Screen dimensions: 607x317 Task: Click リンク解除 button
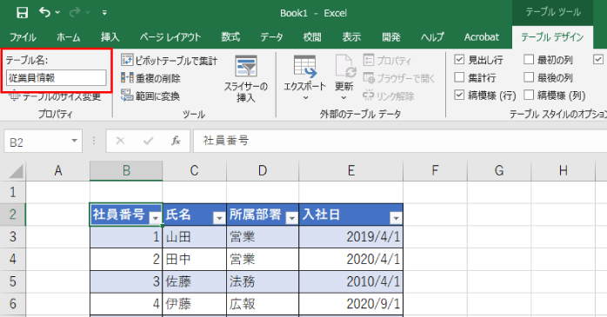(x=389, y=96)
